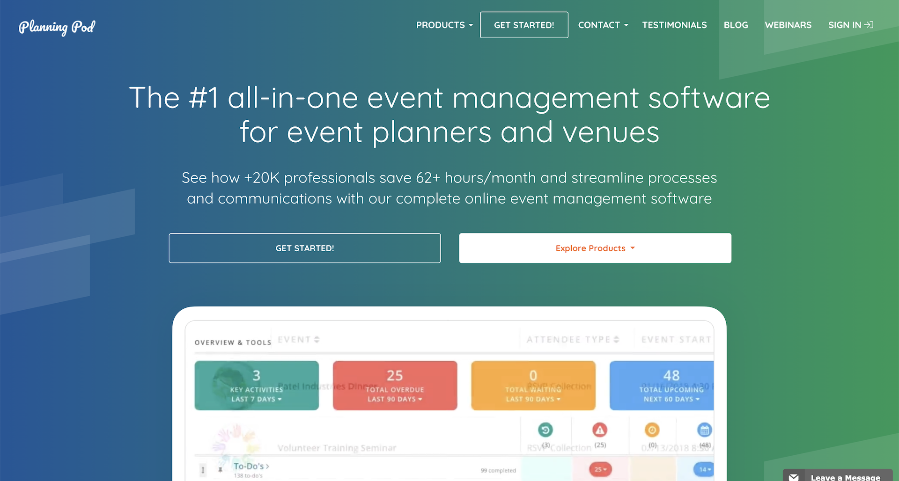Expand the Contact menu

[x=603, y=25]
